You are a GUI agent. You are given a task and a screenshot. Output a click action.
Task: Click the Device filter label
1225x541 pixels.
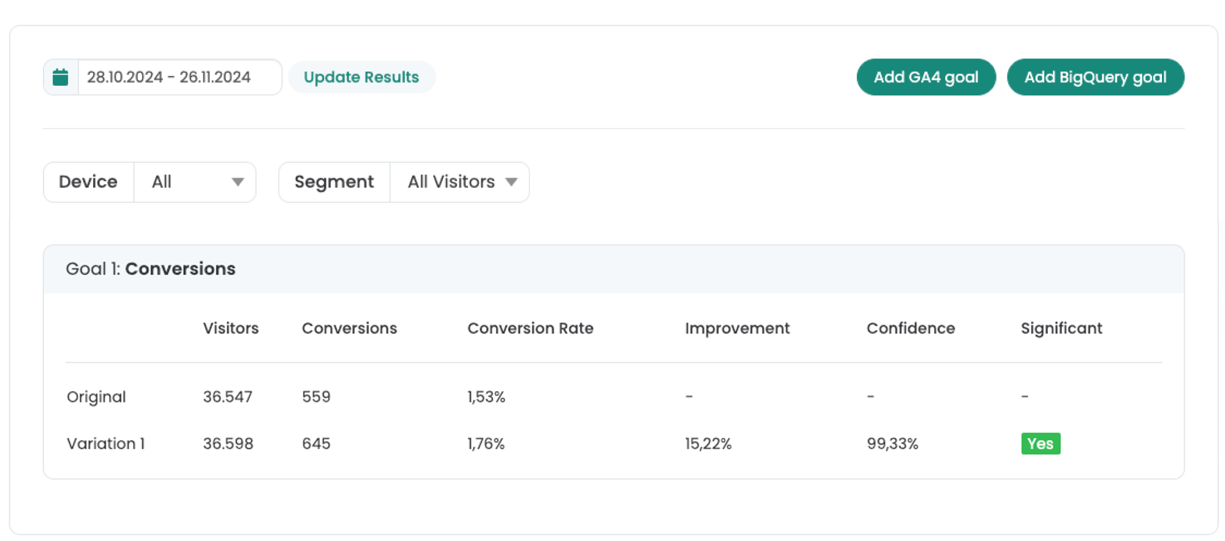coord(88,182)
